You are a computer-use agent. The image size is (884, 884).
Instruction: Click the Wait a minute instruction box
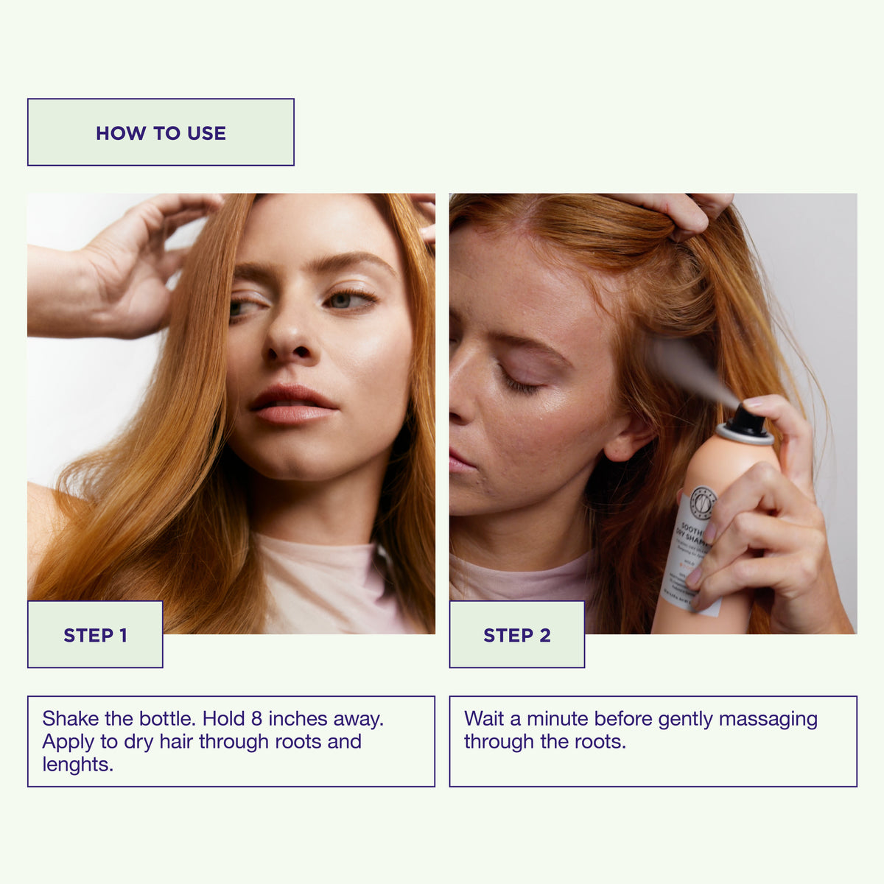(x=653, y=741)
